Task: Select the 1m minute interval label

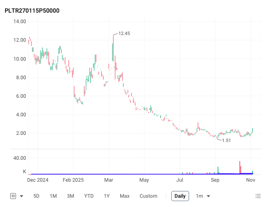Action: [199, 196]
